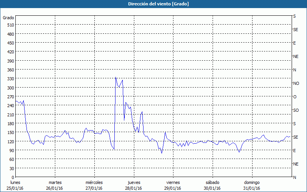Screen dimensions: 307x192
Task: Click the 31/01/16 date label
Action: tap(252, 188)
